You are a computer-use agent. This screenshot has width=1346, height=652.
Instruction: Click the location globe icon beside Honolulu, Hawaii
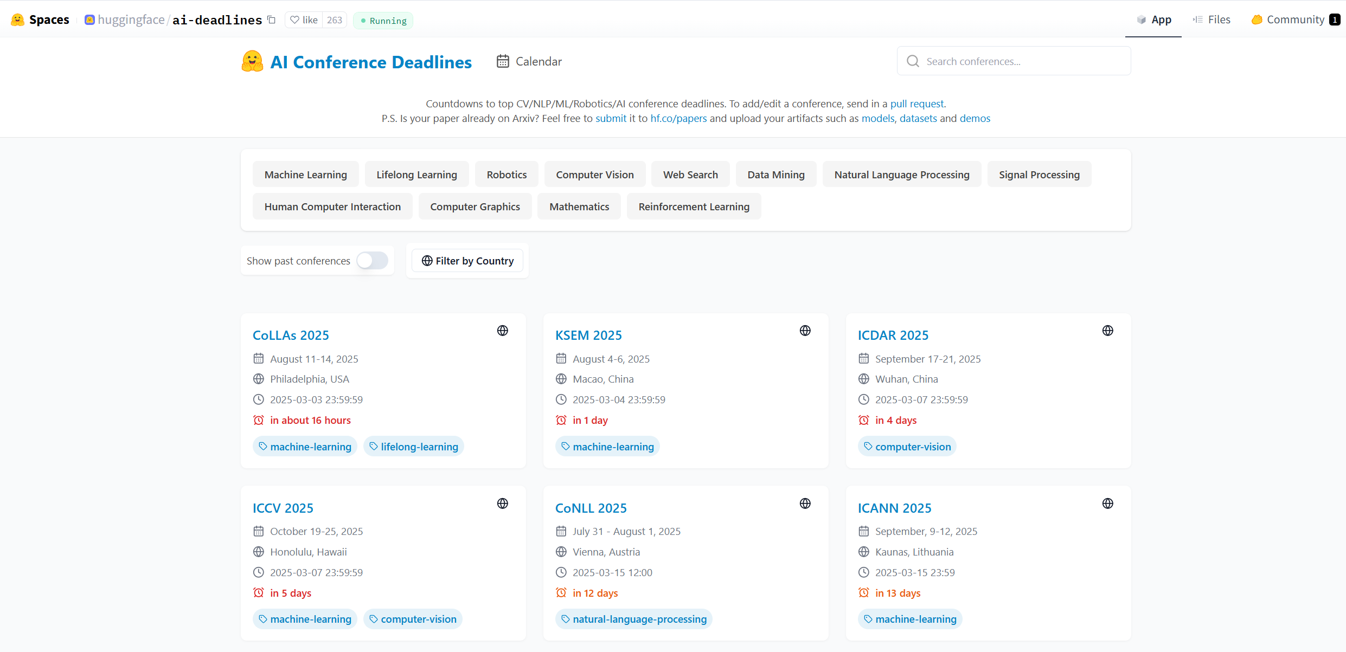click(x=259, y=552)
